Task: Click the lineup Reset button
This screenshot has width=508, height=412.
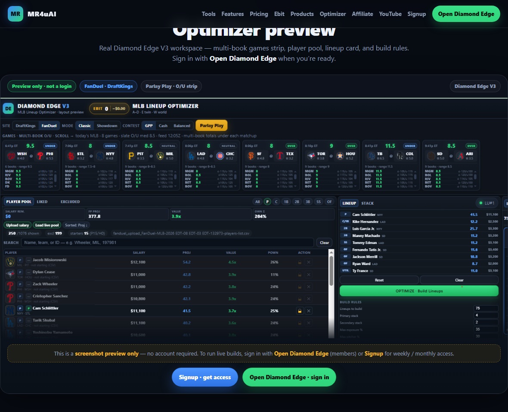Action: [379, 280]
